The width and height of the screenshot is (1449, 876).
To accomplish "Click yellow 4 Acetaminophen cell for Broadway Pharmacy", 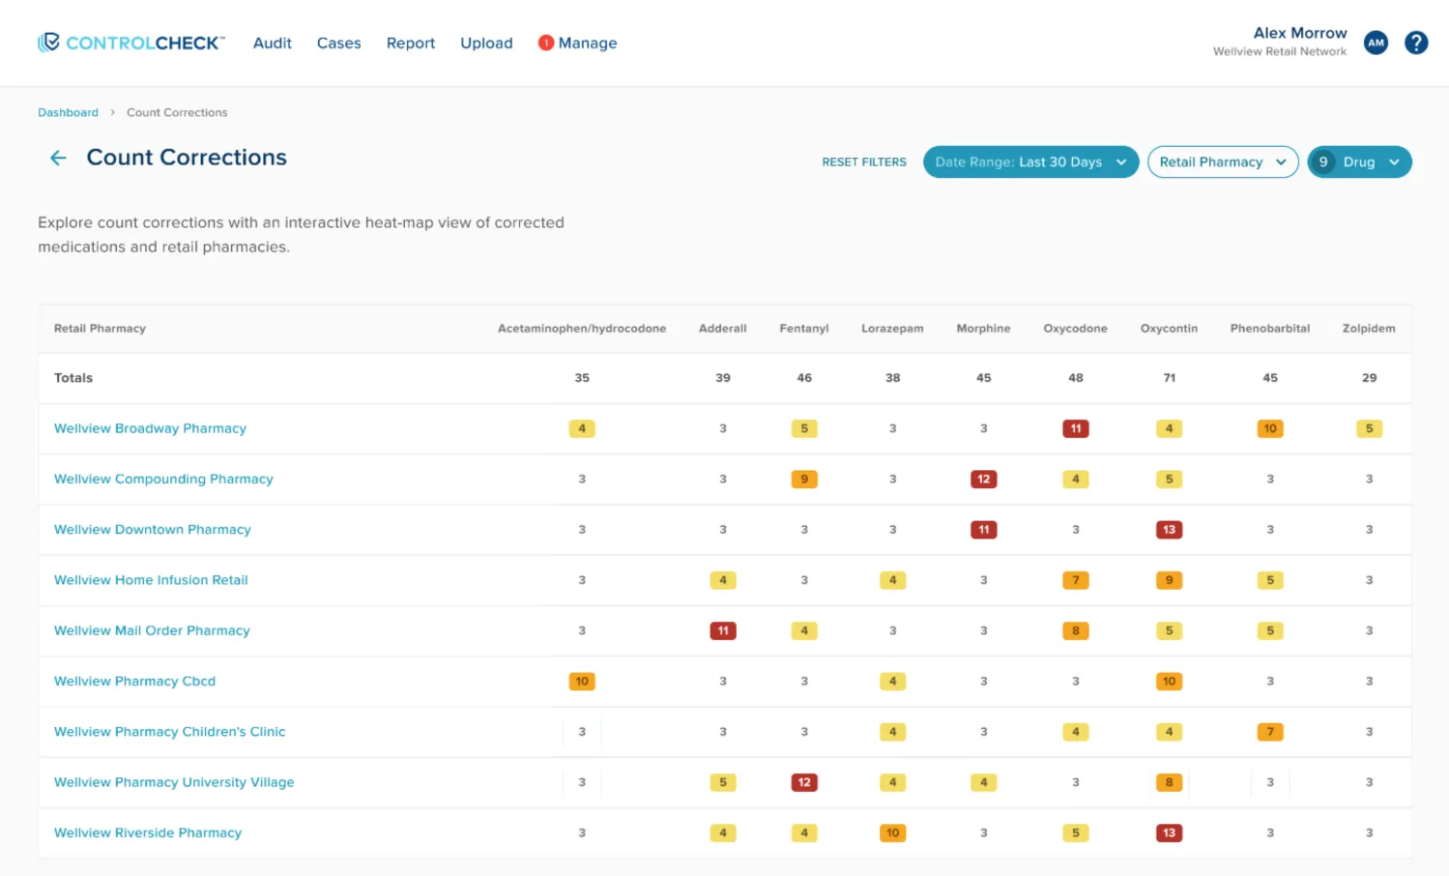I will click(582, 428).
